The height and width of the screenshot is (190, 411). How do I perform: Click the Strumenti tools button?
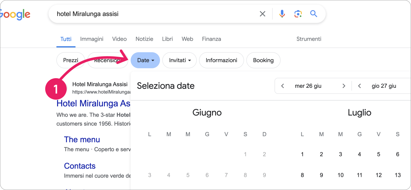coord(309,39)
